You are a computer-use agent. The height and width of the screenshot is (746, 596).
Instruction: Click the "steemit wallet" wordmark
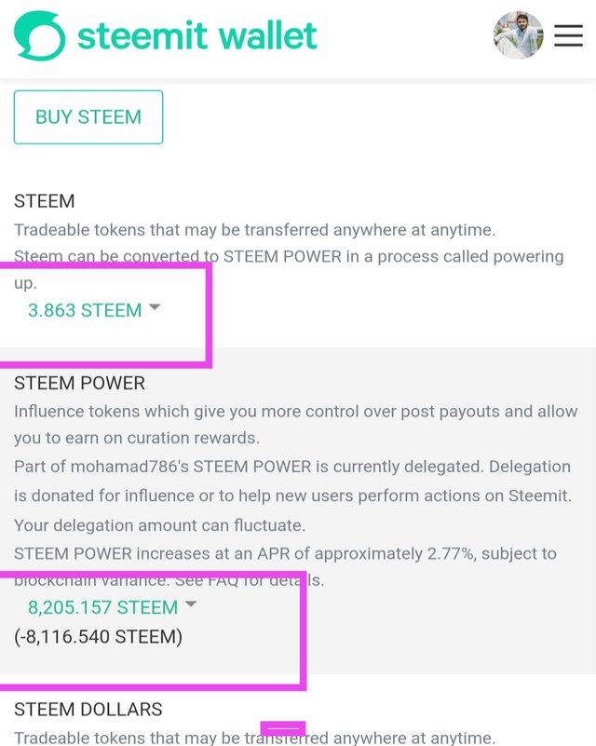(196, 35)
